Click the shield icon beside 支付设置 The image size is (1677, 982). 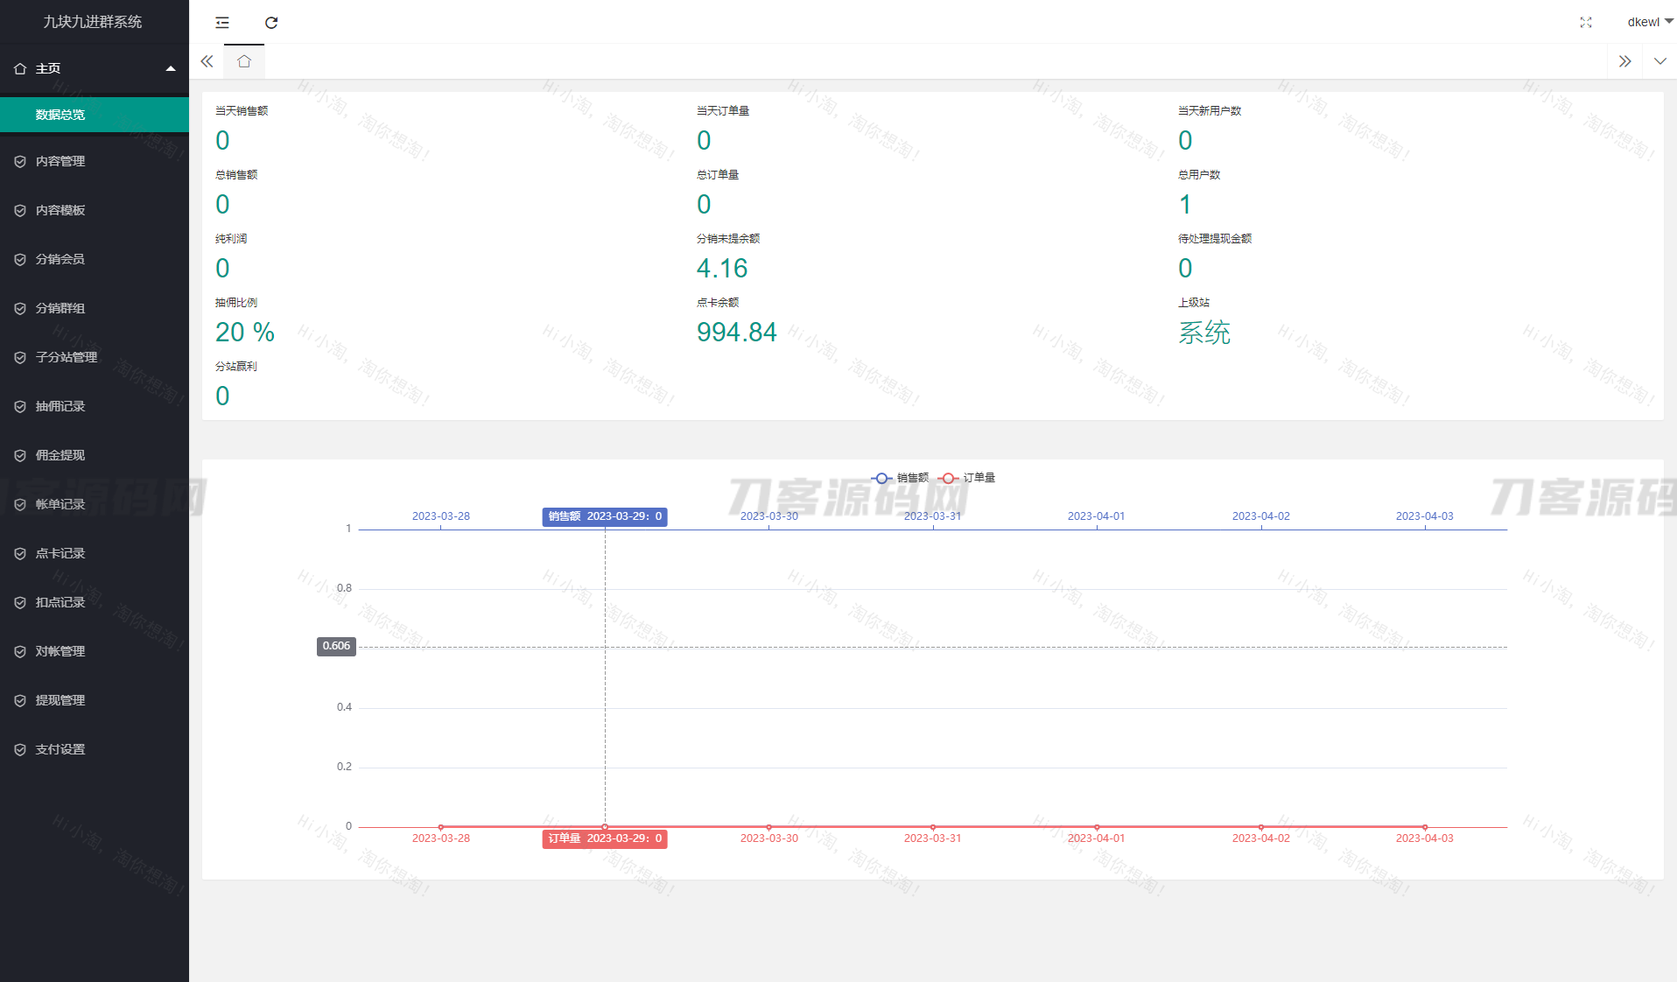[x=20, y=749]
